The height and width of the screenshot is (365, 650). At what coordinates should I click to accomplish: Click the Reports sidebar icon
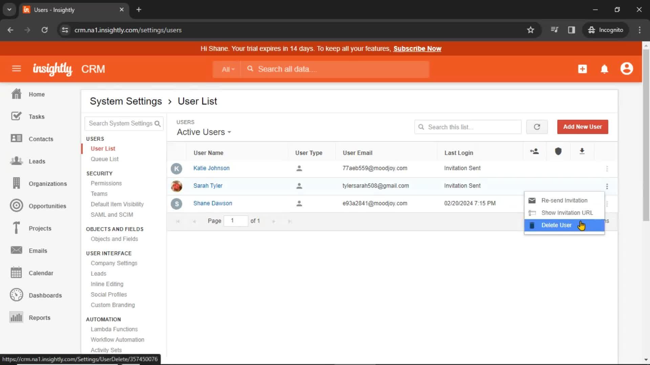pos(16,317)
